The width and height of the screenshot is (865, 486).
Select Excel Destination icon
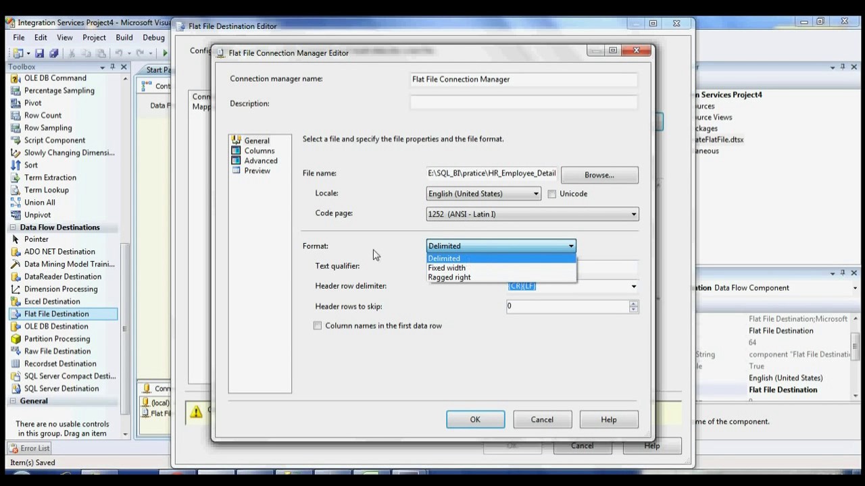click(x=16, y=302)
